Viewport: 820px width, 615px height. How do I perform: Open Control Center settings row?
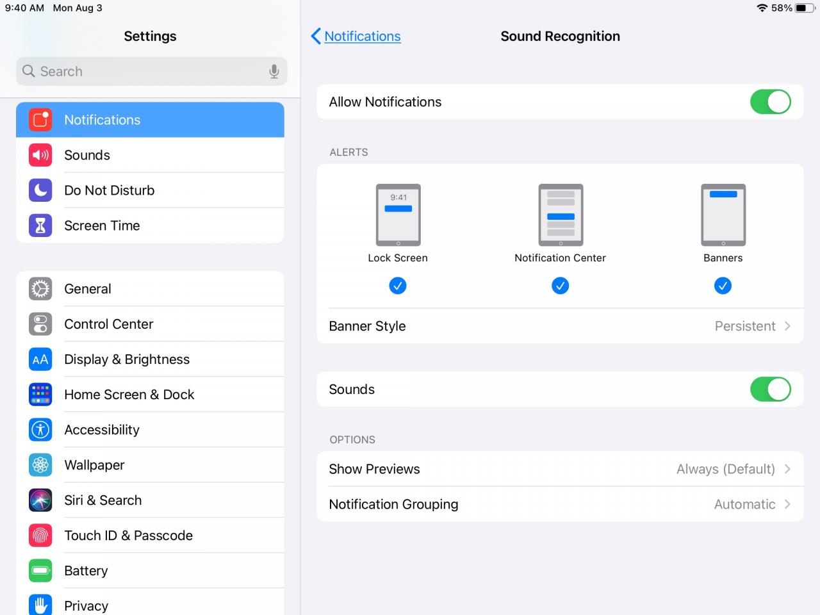[150, 324]
